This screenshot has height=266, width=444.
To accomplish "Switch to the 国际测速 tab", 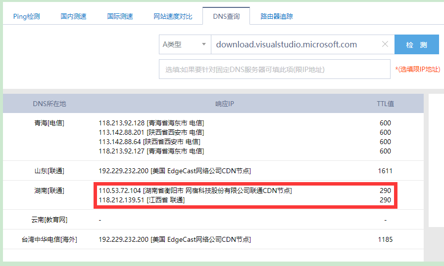I will click(x=120, y=16).
